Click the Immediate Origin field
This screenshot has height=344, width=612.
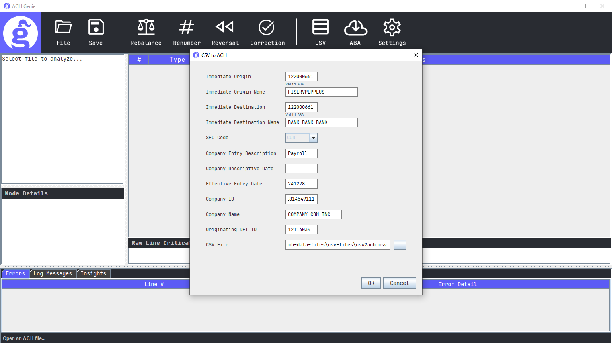[x=302, y=77]
